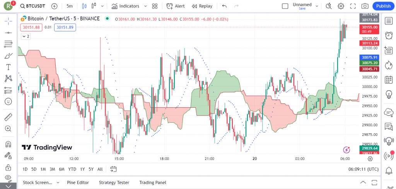396x189 pixels.
Task: Set date range to 3M
Action: [x=52, y=169]
